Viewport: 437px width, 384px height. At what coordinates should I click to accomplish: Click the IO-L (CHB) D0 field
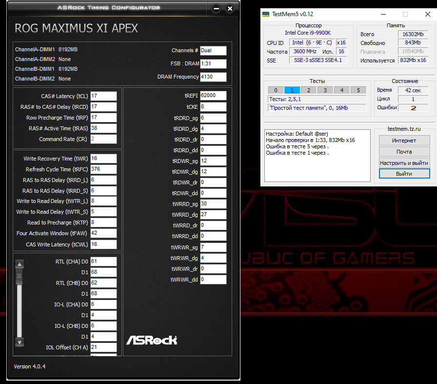click(x=103, y=326)
